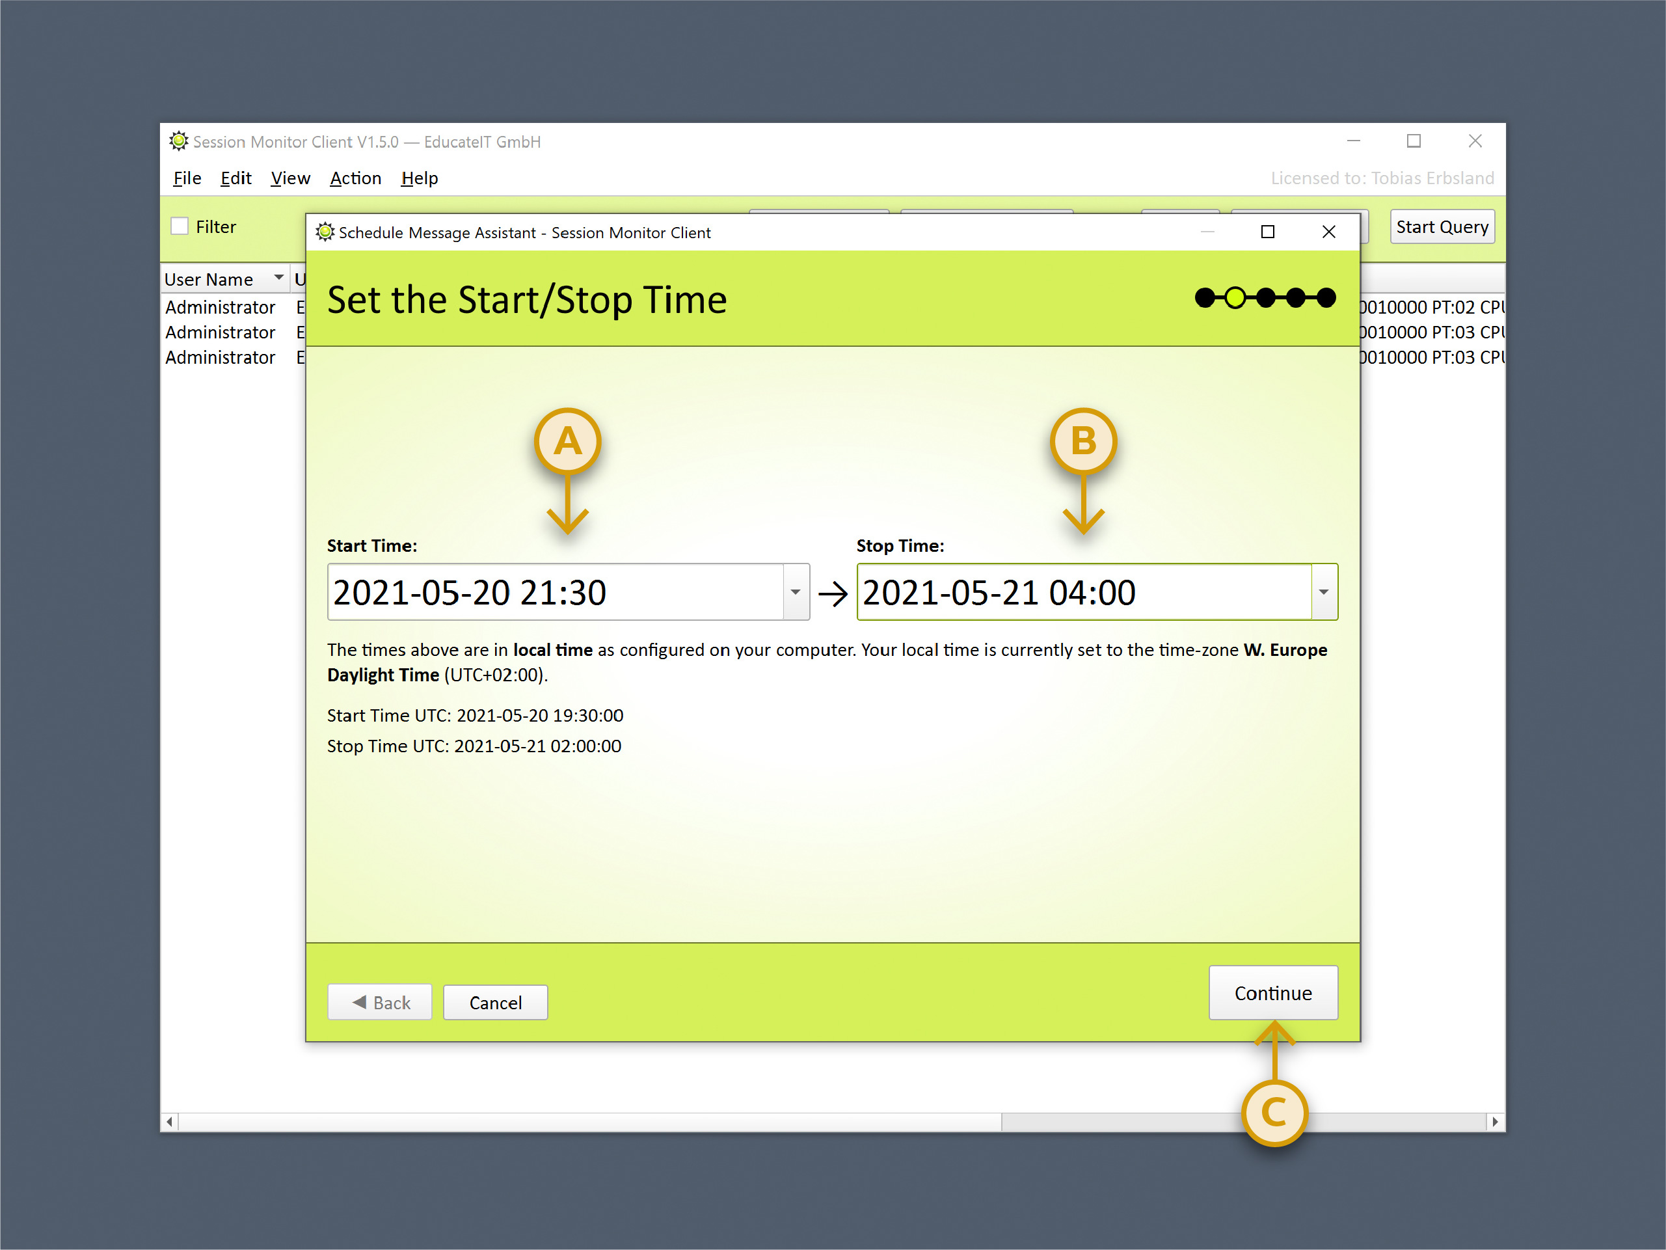
Task: Go back with the Back button
Action: point(380,1002)
